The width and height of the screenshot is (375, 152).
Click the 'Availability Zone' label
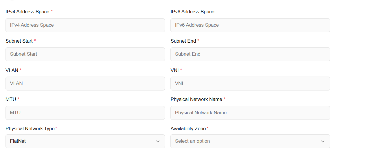(x=188, y=129)
